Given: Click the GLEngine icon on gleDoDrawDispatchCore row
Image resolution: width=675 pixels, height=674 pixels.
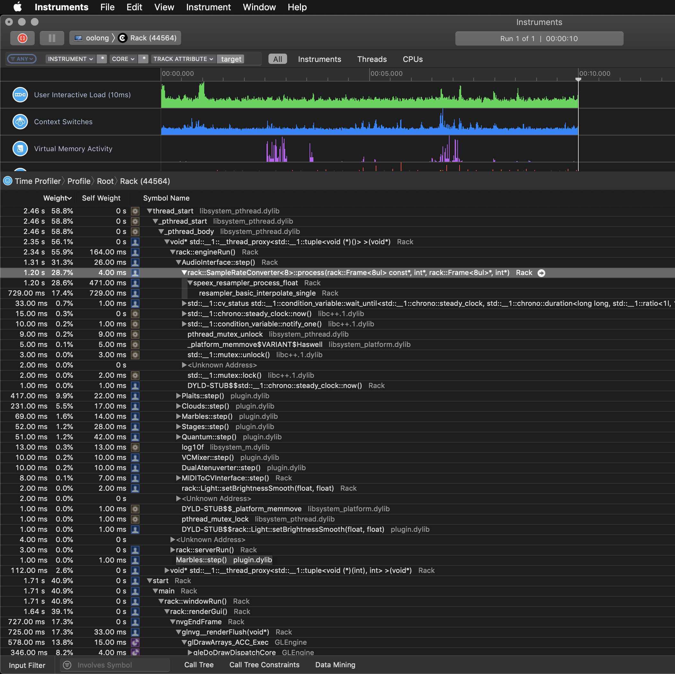Looking at the screenshot, I should click(x=135, y=652).
